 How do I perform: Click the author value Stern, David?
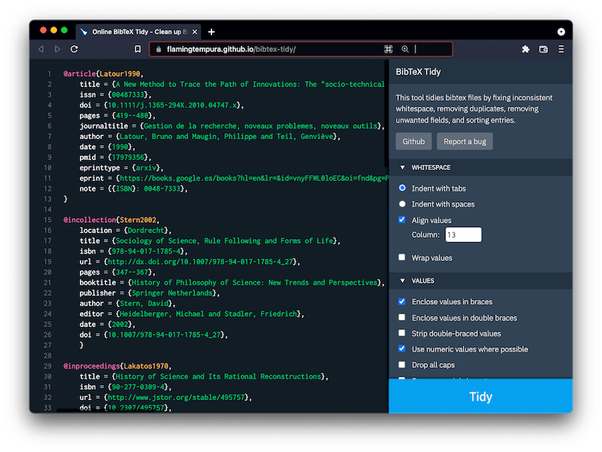click(144, 304)
